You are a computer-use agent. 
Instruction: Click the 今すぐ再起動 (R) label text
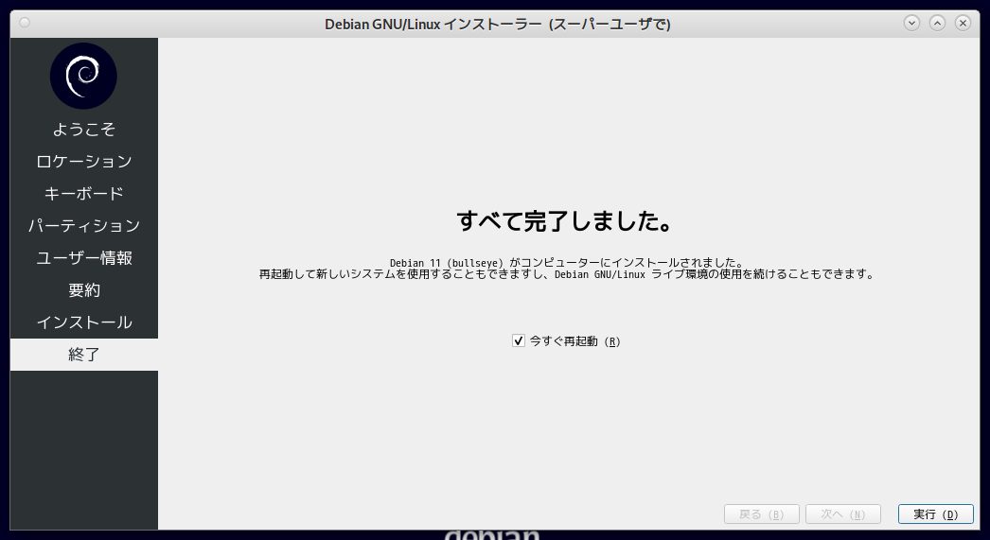coord(575,341)
